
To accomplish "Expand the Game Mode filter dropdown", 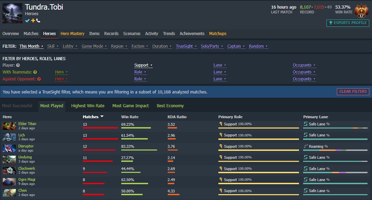I will pos(94,46).
